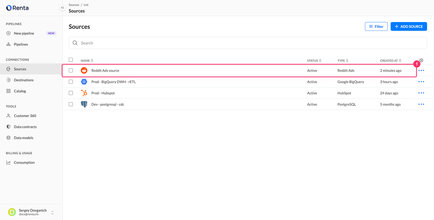The image size is (434, 220).
Task: Check the Prod - Hubspot row checkbox
Action: 71,93
